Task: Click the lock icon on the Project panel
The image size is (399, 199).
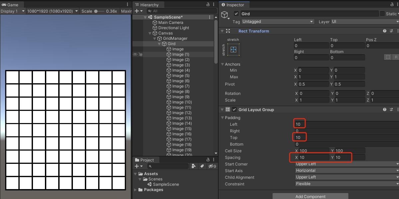Action: point(208,160)
